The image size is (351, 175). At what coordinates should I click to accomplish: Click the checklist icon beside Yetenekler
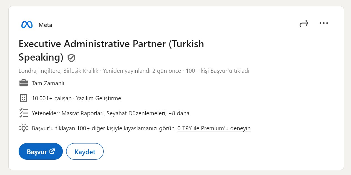(x=24, y=113)
